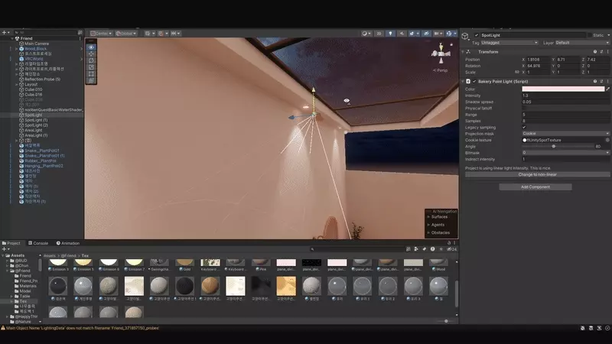Open the Layer Default dropdown
612x344 pixels.
tap(581, 43)
